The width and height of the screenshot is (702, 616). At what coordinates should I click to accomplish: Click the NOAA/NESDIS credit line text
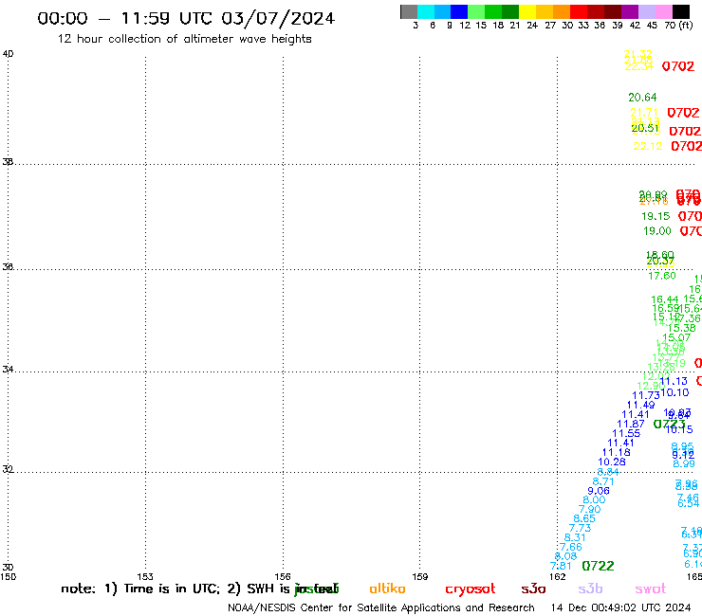381,607
